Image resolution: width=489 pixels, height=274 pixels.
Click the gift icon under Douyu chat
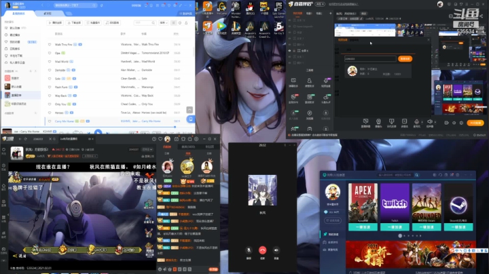pos(170,269)
